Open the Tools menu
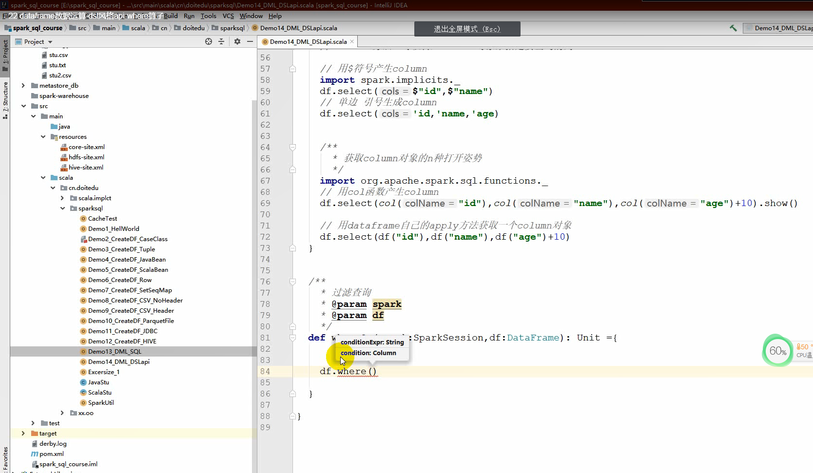813x473 pixels. click(x=208, y=16)
